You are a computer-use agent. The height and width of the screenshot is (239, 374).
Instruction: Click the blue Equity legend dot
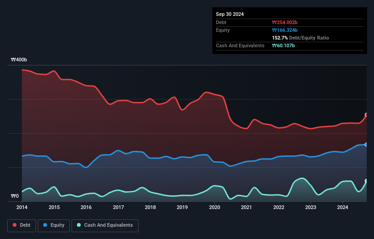(x=45, y=225)
